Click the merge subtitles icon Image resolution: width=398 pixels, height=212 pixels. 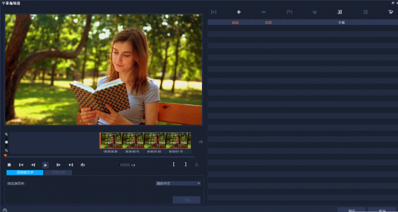(289, 12)
